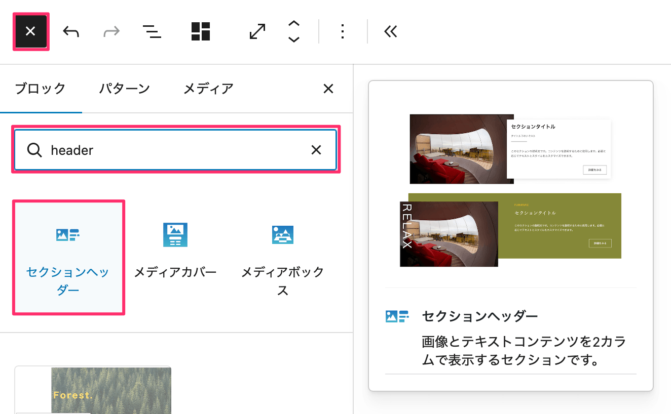Switch to the ブロック tab
The height and width of the screenshot is (414, 671).
(x=41, y=89)
